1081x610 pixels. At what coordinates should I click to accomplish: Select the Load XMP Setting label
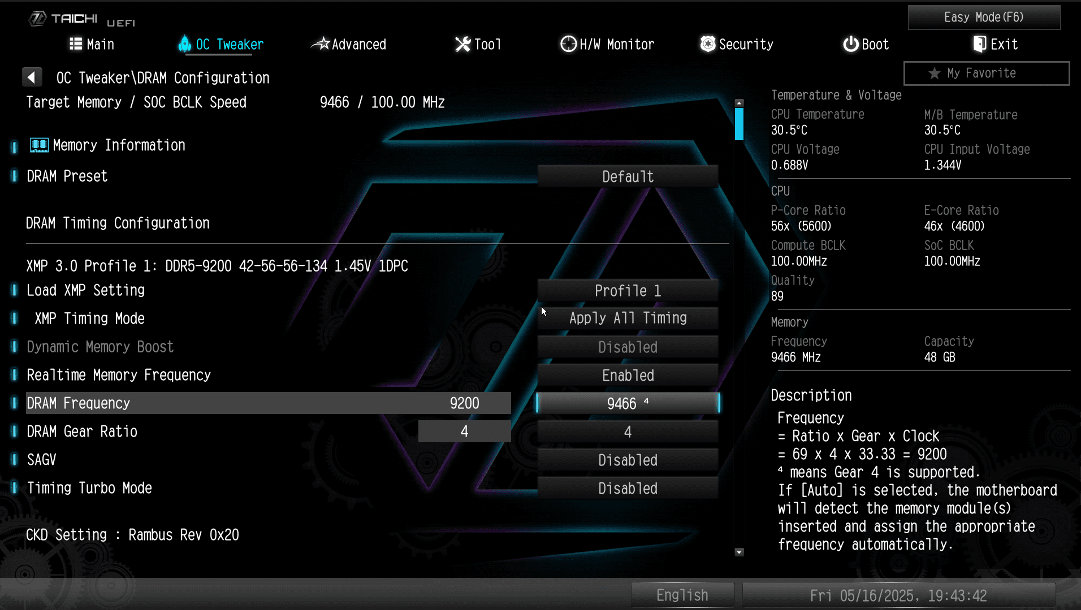coord(86,290)
